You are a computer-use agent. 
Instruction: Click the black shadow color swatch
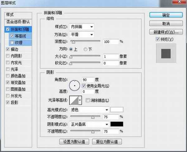coord(117,124)
